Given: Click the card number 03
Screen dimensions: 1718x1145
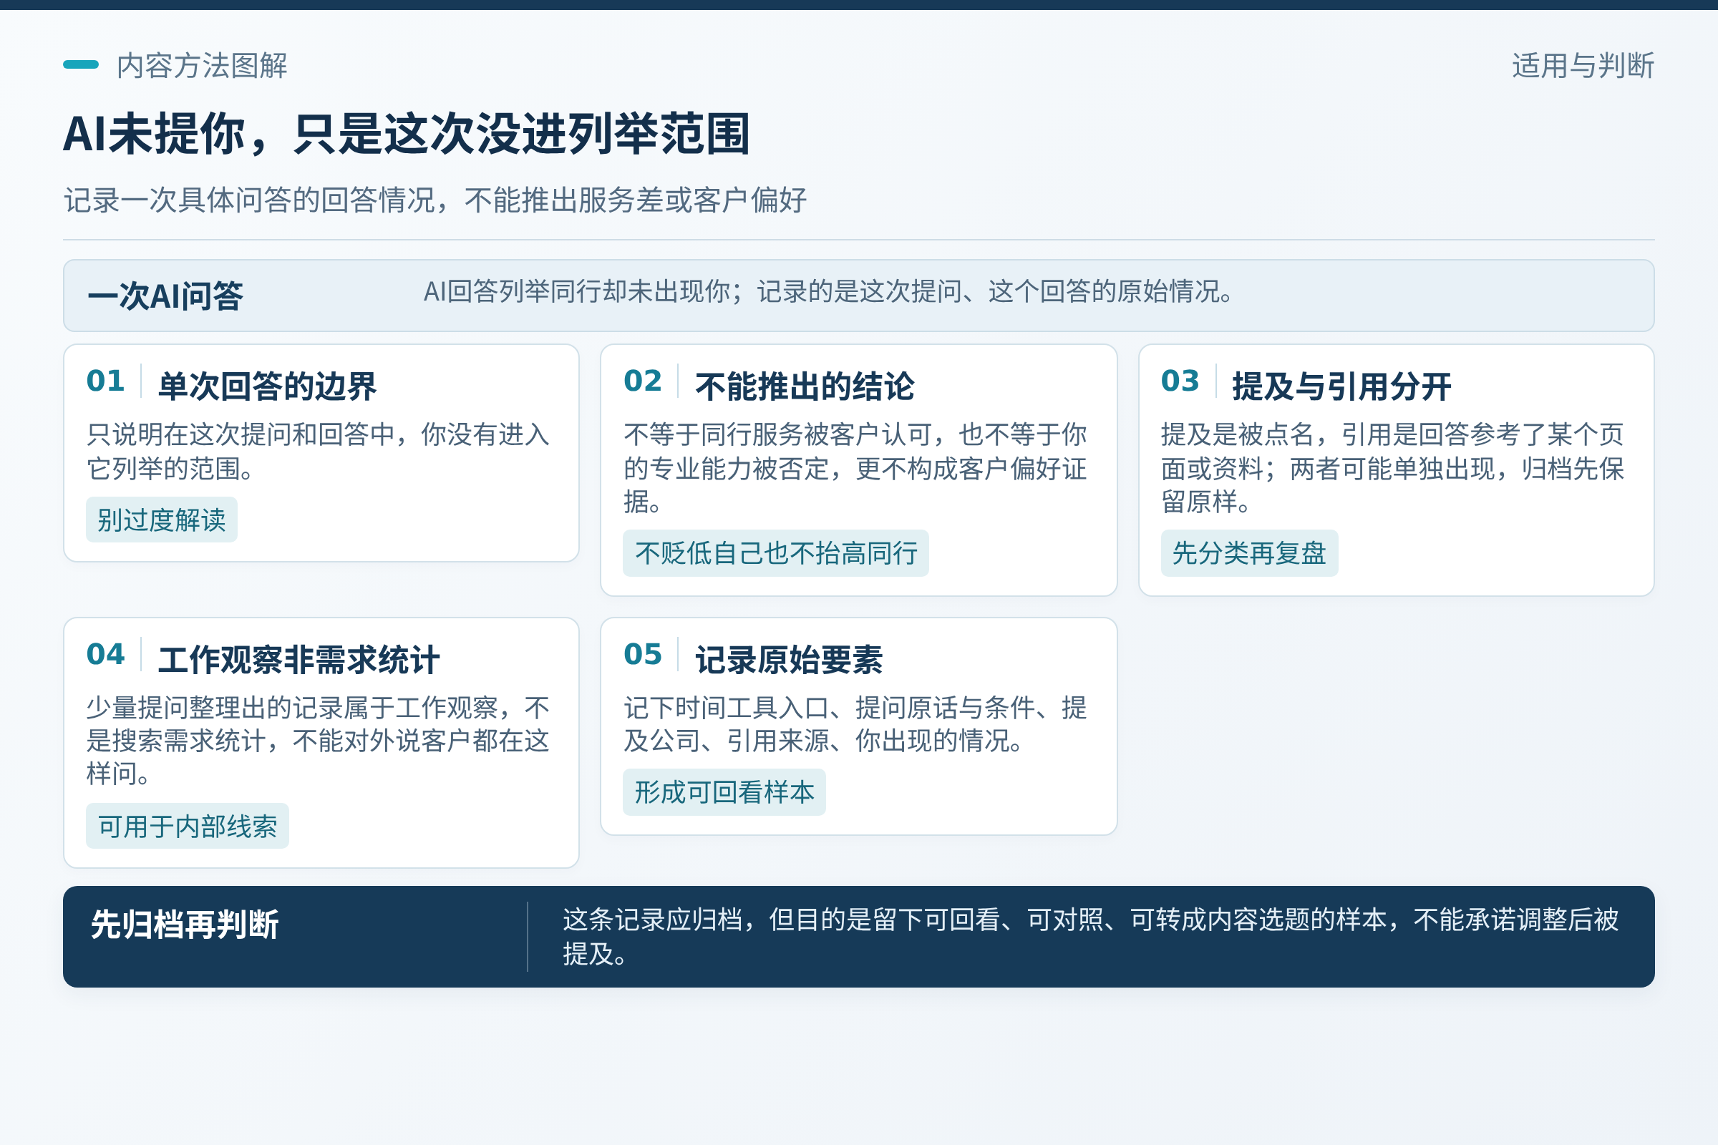Looking at the screenshot, I should pos(1180,381).
